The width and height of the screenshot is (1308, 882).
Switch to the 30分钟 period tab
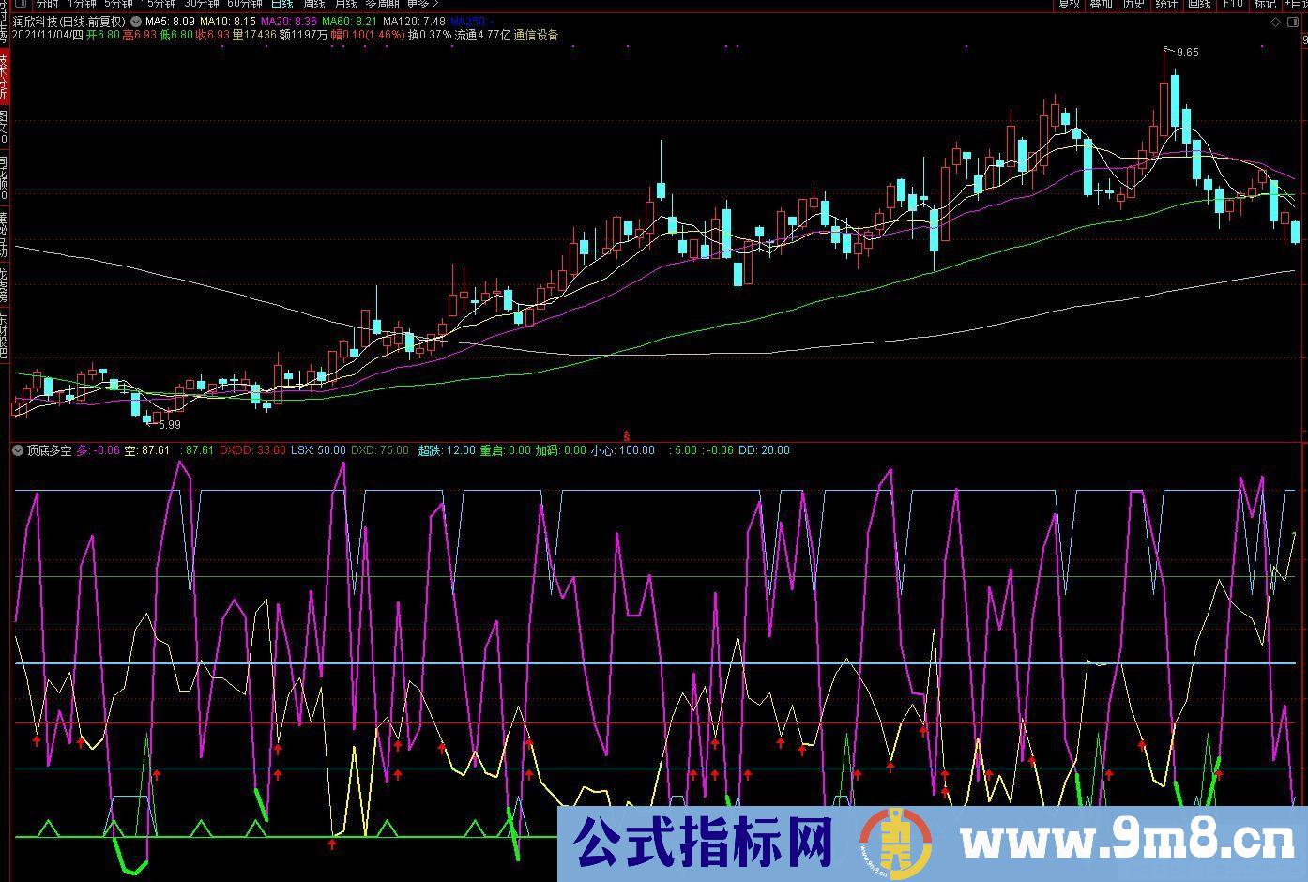(201, 4)
